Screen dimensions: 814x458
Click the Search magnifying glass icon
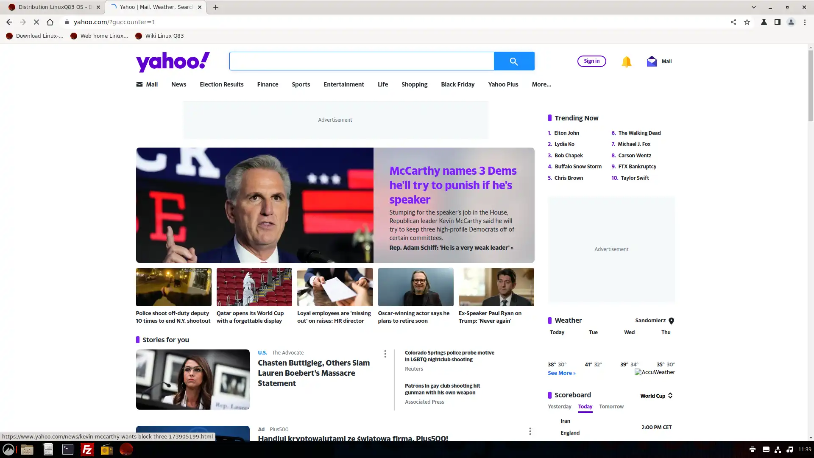tap(513, 61)
